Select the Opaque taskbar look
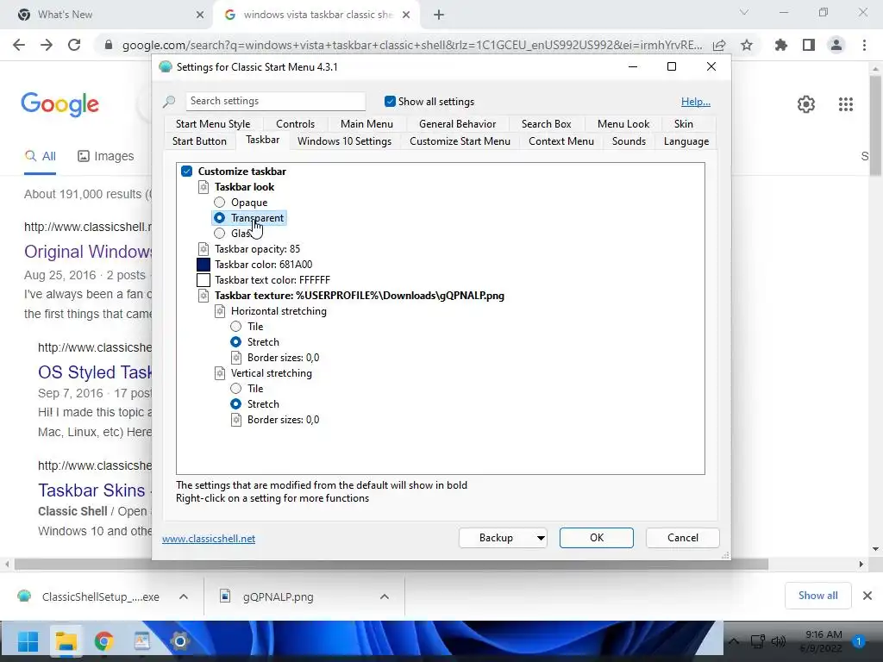 tap(219, 203)
